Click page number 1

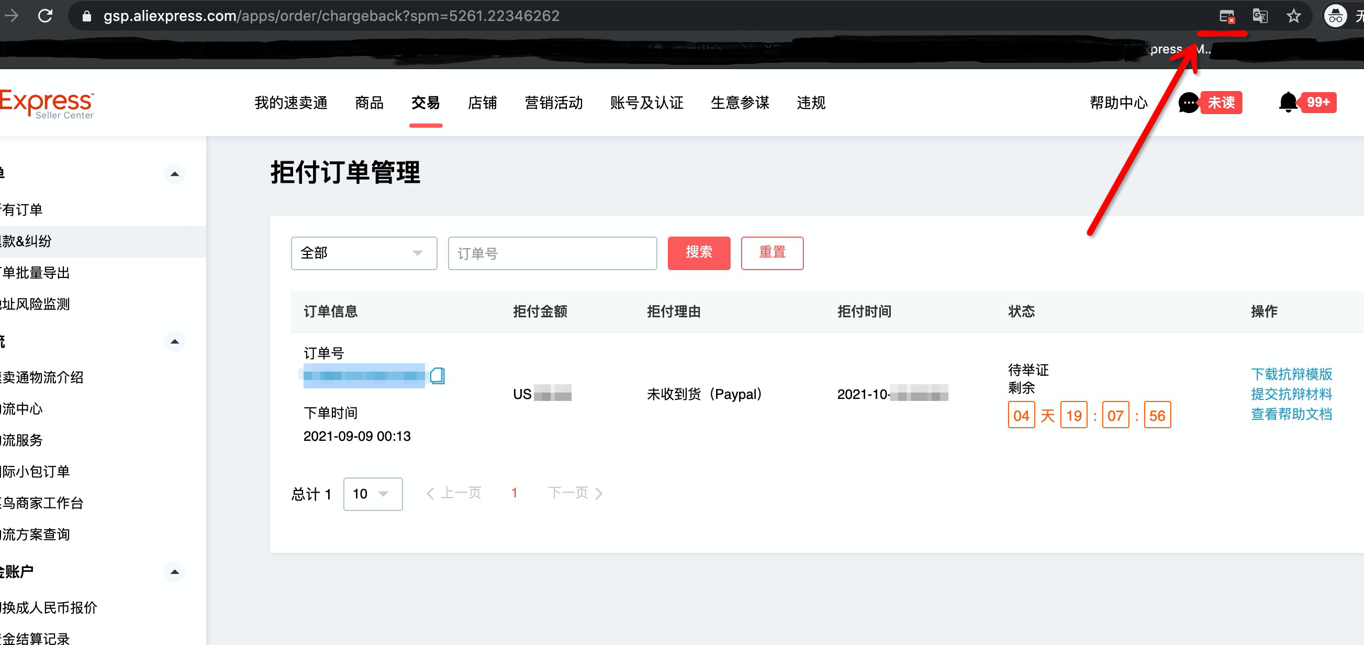(x=514, y=493)
